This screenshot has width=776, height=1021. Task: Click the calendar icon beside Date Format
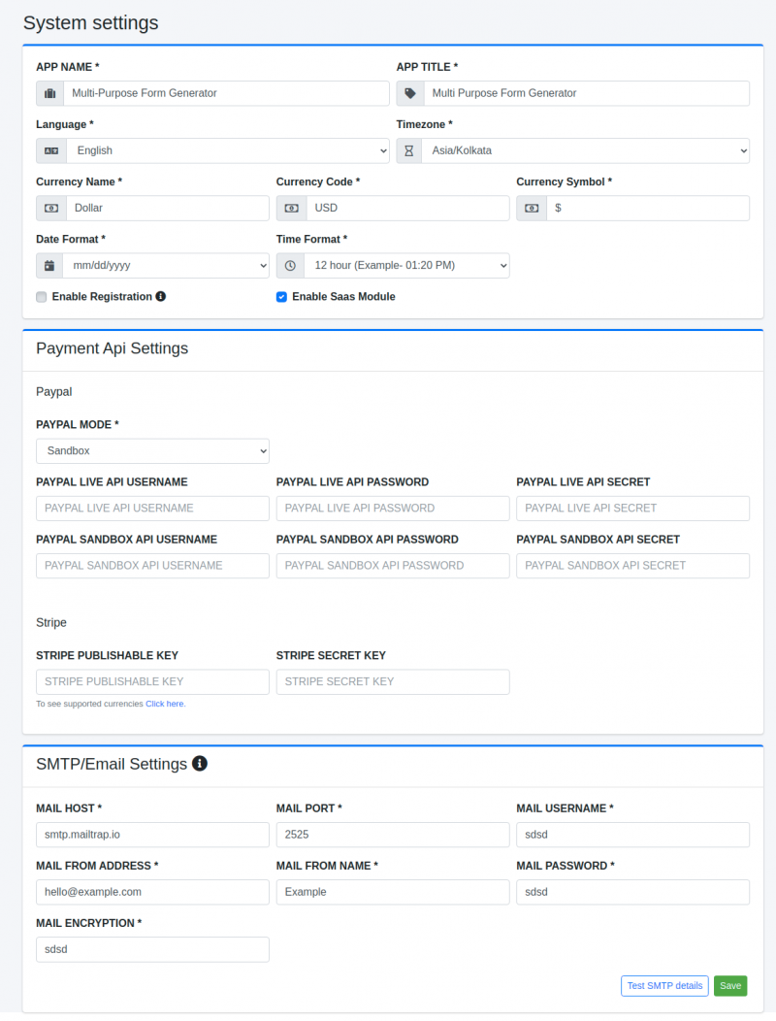click(49, 266)
